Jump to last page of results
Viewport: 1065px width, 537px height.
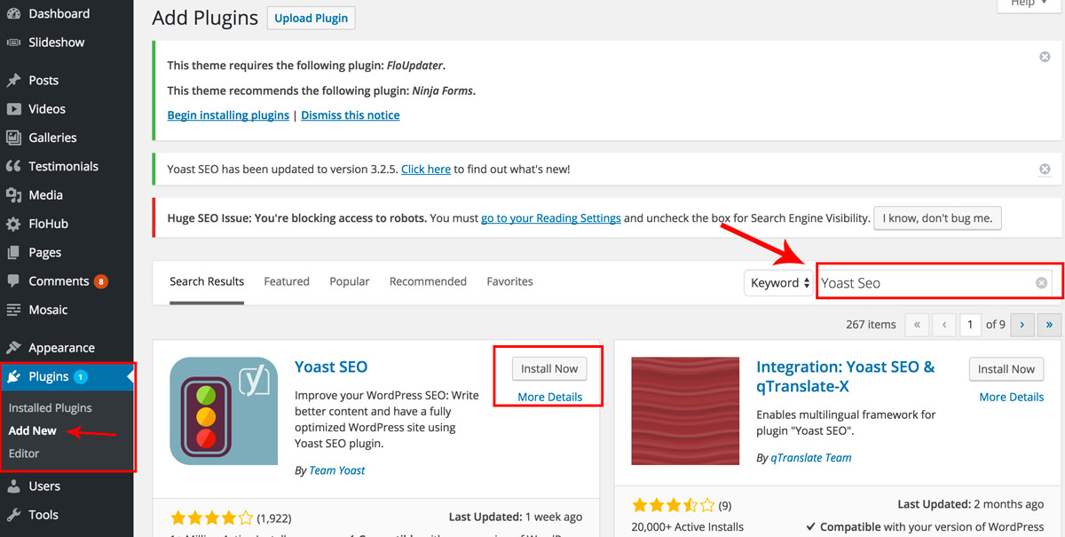[x=1051, y=325]
